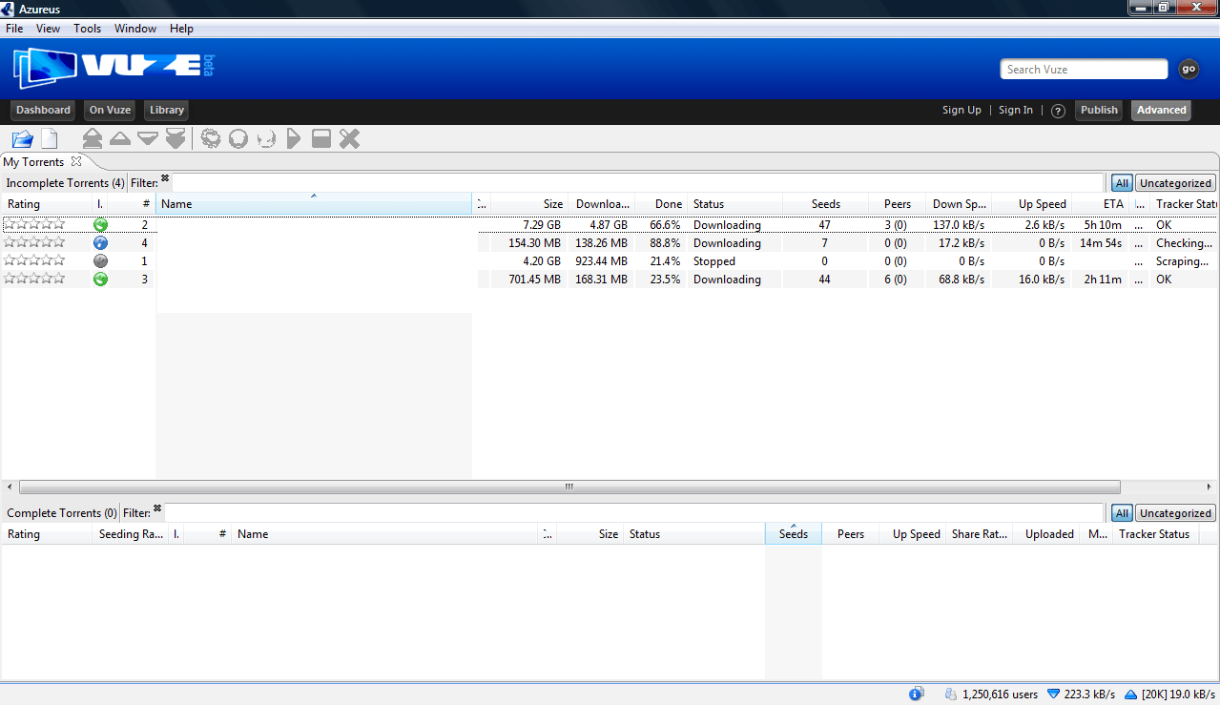Screen dimensions: 1220x705
Task: Open the Tools menu
Action: click(x=87, y=28)
